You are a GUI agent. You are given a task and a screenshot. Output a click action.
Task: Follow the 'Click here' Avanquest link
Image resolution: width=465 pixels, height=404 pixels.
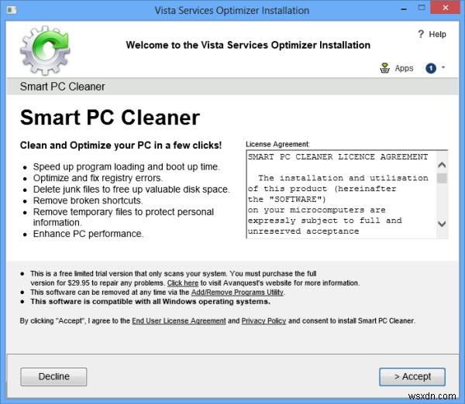tap(183, 282)
